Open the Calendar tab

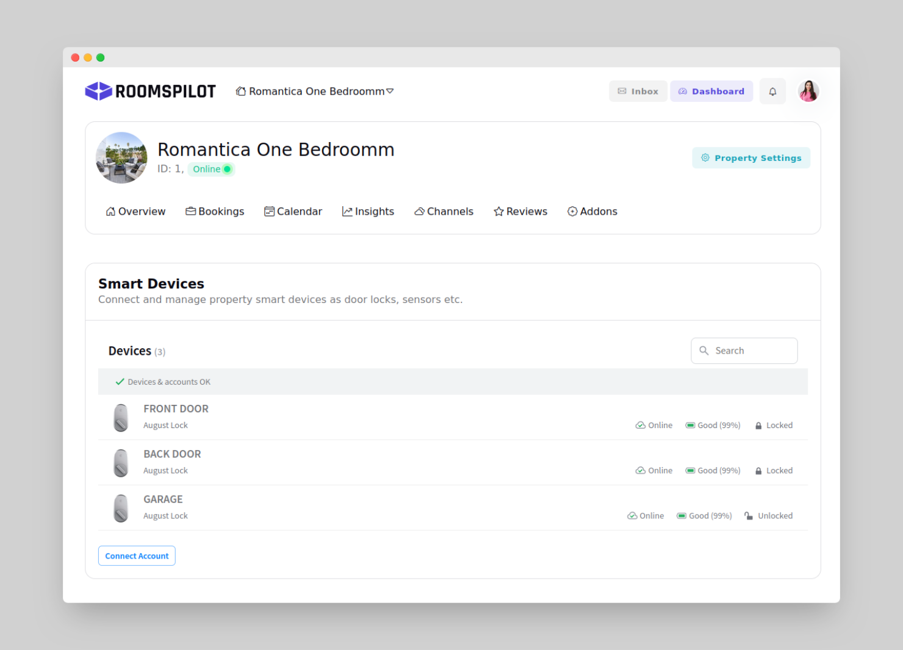click(293, 212)
